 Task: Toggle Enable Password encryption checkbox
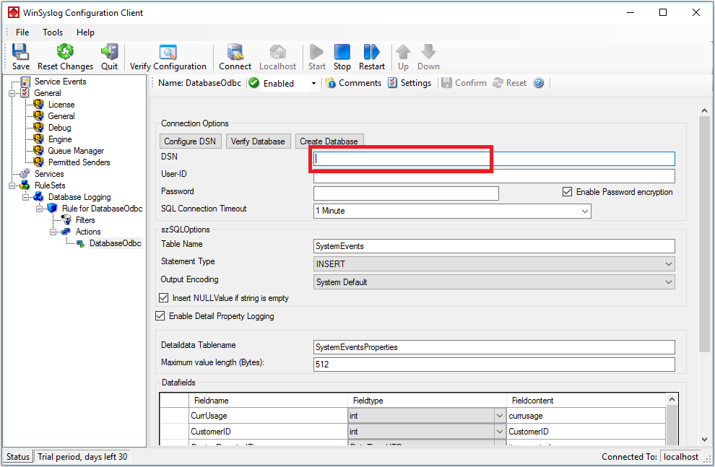pos(567,192)
